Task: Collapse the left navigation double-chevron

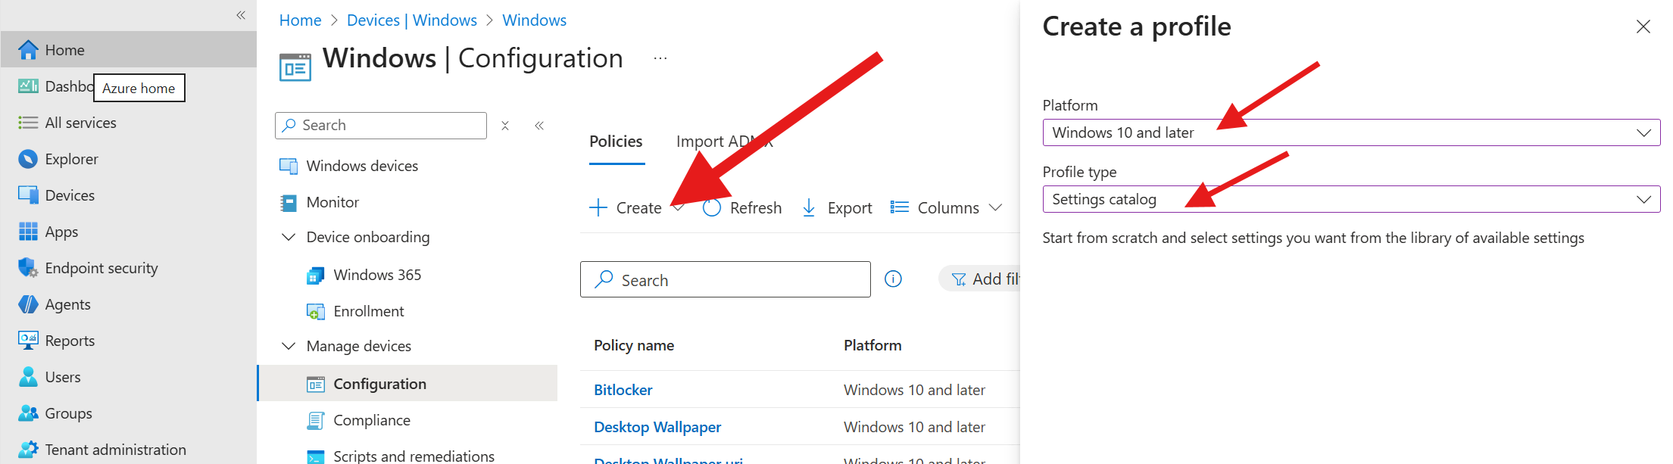Action: [241, 15]
